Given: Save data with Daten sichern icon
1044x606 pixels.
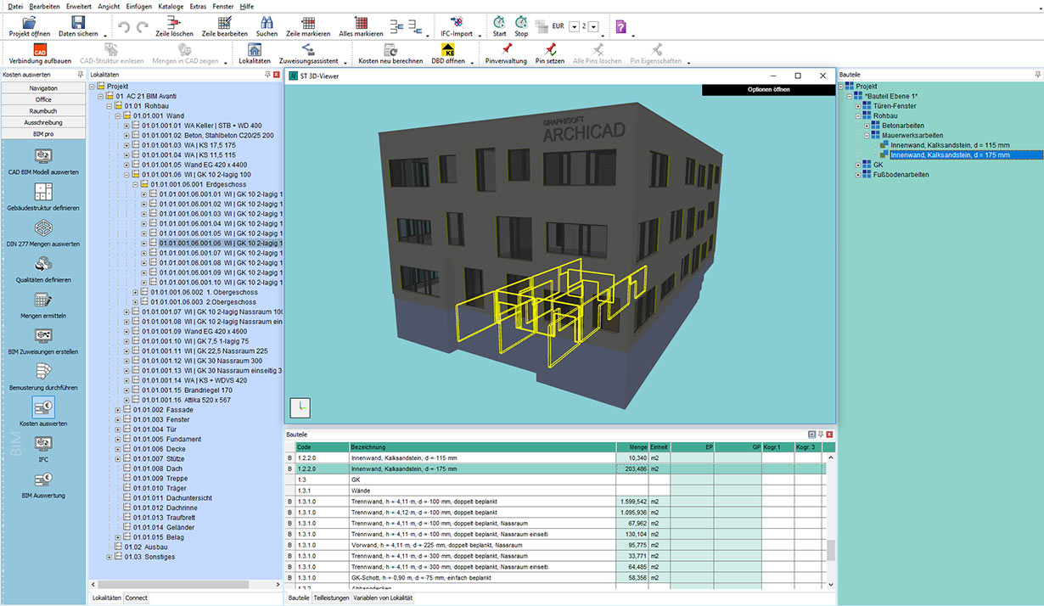Looking at the screenshot, I should point(78,23).
